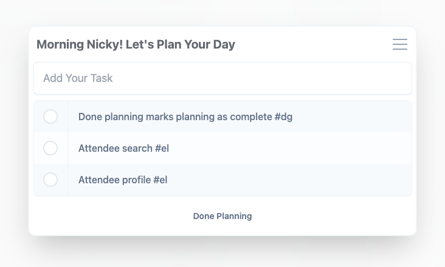Click the #el tag on Attendee profile
This screenshot has height=267, width=445.
click(160, 180)
